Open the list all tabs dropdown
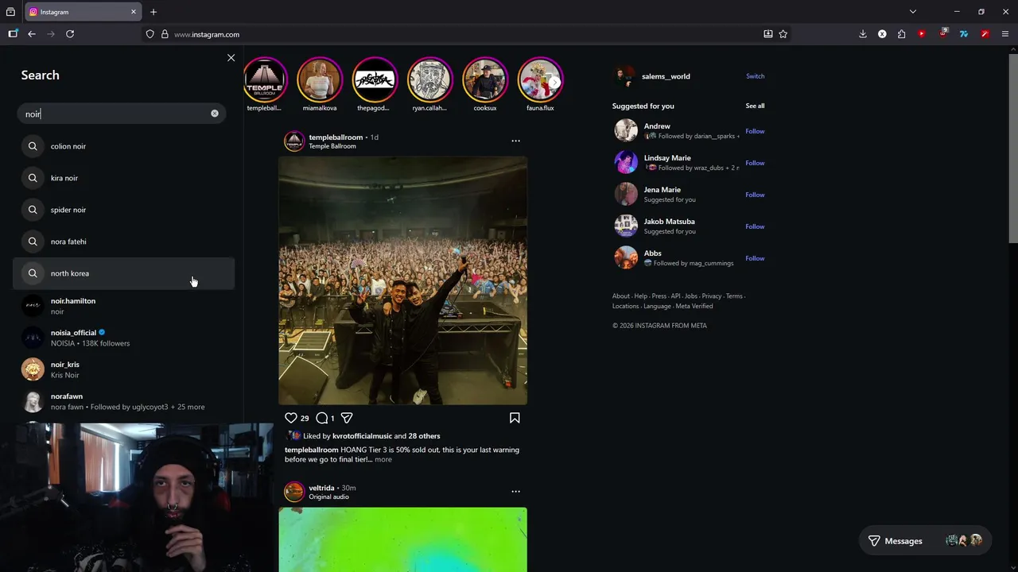Viewport: 1018px width, 572px height. 913,12
